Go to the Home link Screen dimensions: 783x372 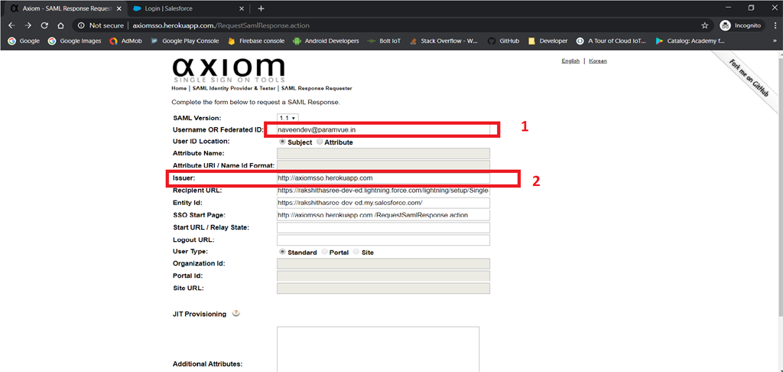point(179,88)
